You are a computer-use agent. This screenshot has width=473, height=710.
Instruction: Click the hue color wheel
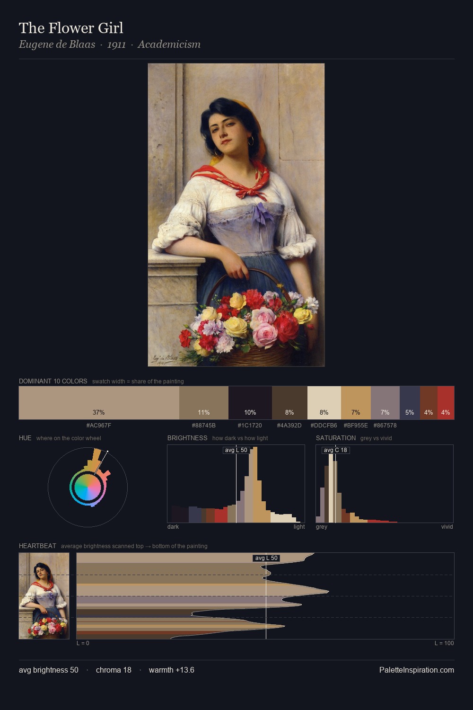88,487
